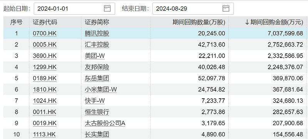Sort by 序号 column header
The image size is (308, 139).
(x=16, y=22)
